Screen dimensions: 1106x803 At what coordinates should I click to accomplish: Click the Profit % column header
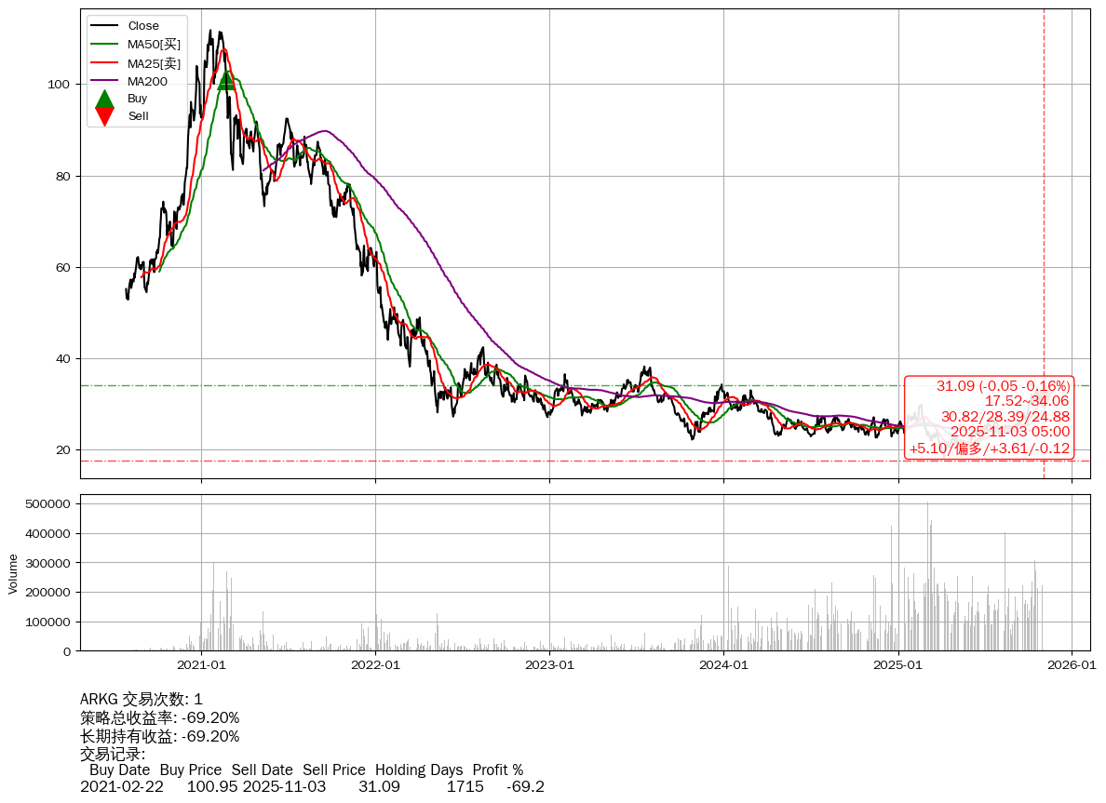(x=497, y=770)
